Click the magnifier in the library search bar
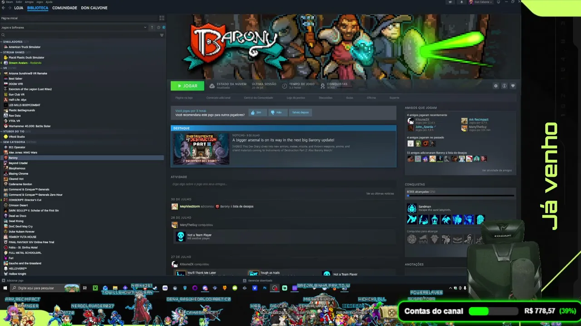The width and height of the screenshot is (581, 326). pos(3,35)
